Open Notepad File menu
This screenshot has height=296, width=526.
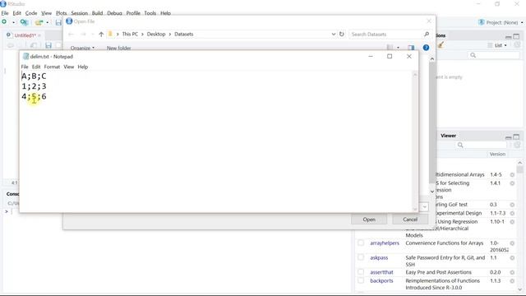[25, 67]
